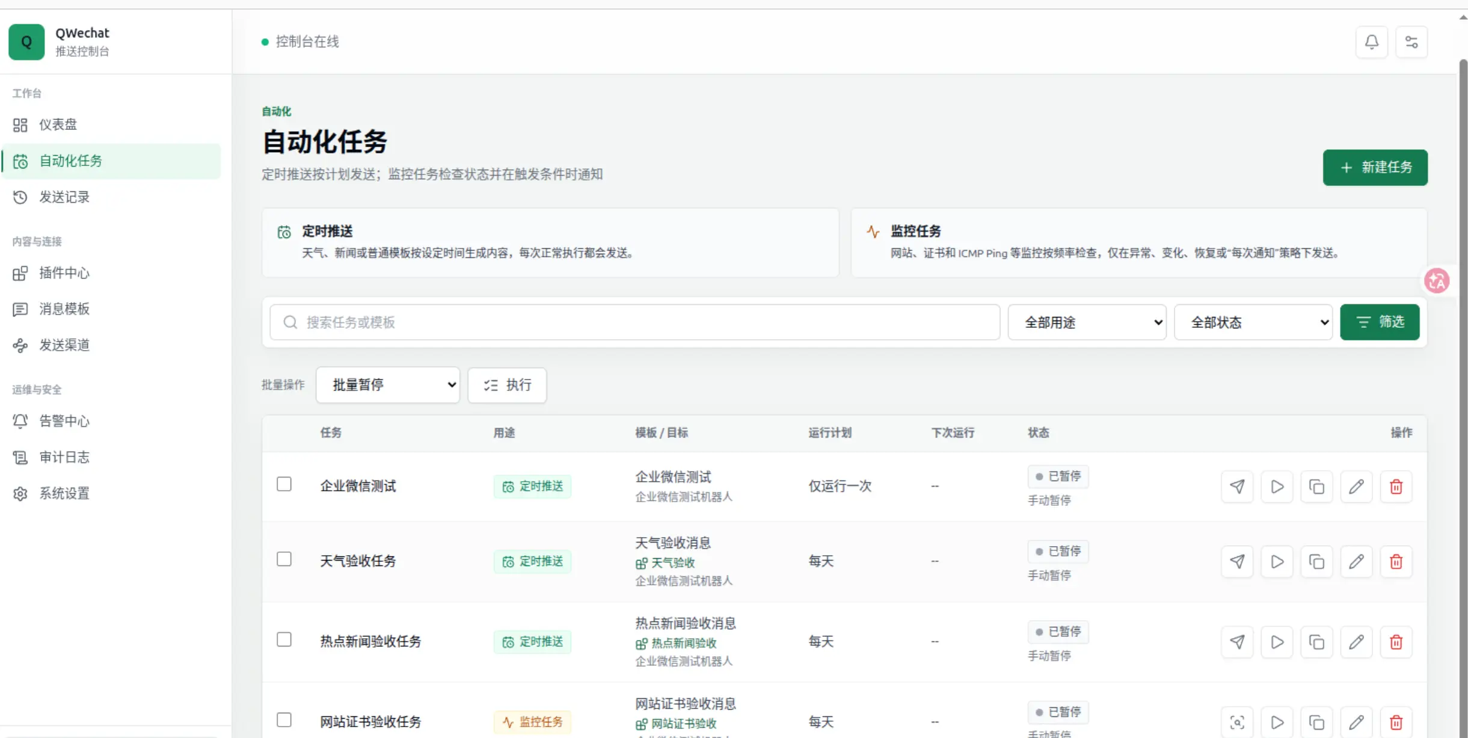This screenshot has height=738, width=1468.
Task: Focus the 搜索任务或模板 search field
Action: pos(634,322)
